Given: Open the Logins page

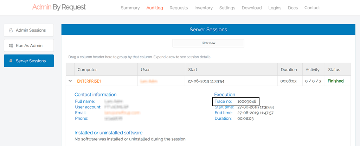Looking at the screenshot, I should pos(275,8).
